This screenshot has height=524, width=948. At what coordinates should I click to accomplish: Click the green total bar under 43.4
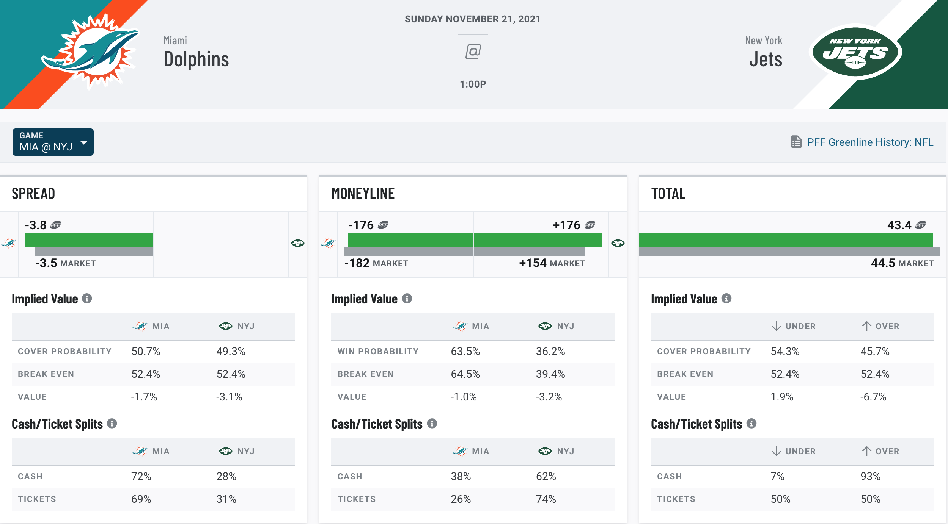pos(786,240)
